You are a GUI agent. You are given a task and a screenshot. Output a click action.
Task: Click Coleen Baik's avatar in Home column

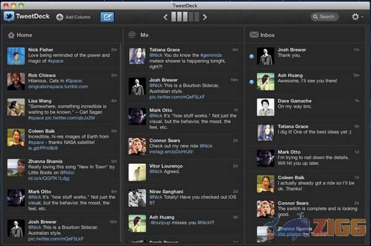16,137
